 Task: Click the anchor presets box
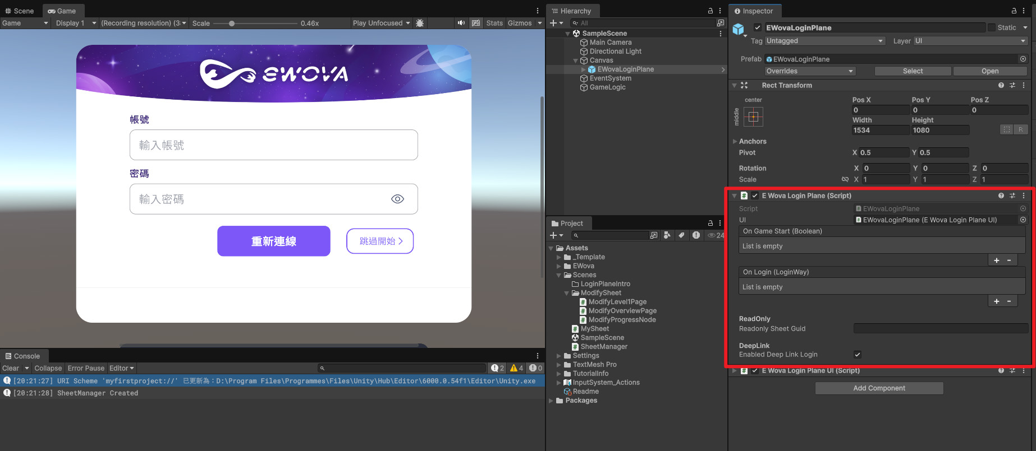point(753,117)
